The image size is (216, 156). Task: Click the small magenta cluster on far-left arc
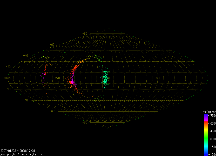pos(44,75)
